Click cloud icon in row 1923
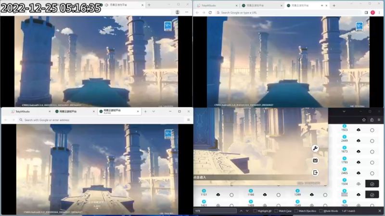The image size is (385, 216). pos(359,130)
